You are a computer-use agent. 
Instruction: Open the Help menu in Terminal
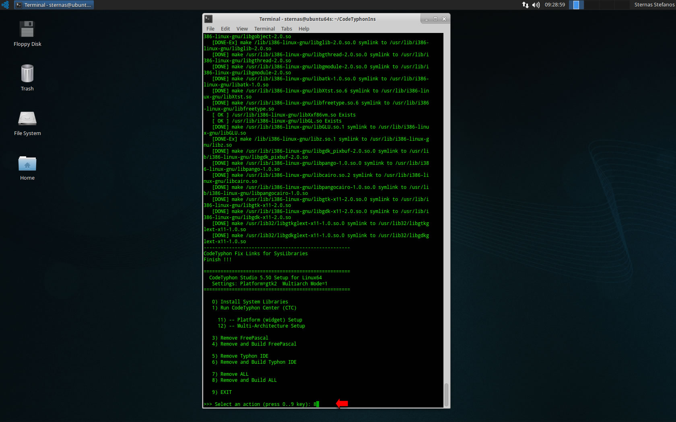coord(304,29)
